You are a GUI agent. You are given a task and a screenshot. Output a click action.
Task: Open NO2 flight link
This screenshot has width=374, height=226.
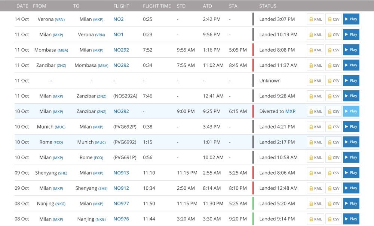(x=119, y=19)
